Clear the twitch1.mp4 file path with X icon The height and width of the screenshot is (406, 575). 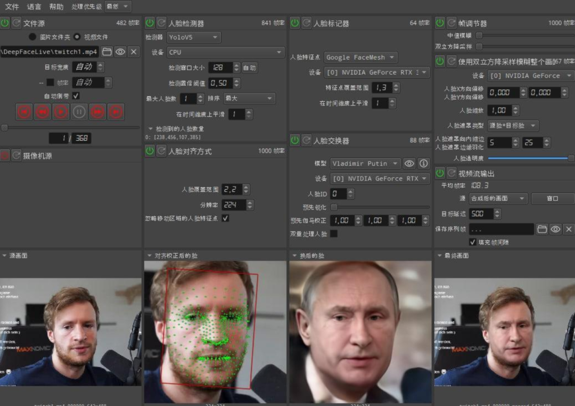coord(134,52)
